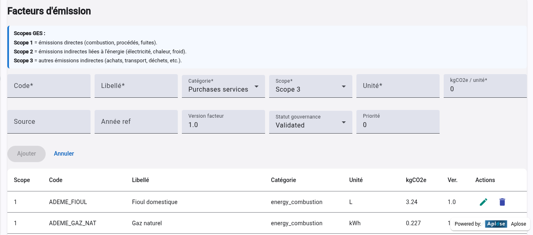The width and height of the screenshot is (533, 235).
Task: Open the Catégorie dropdown
Action: pos(223,86)
